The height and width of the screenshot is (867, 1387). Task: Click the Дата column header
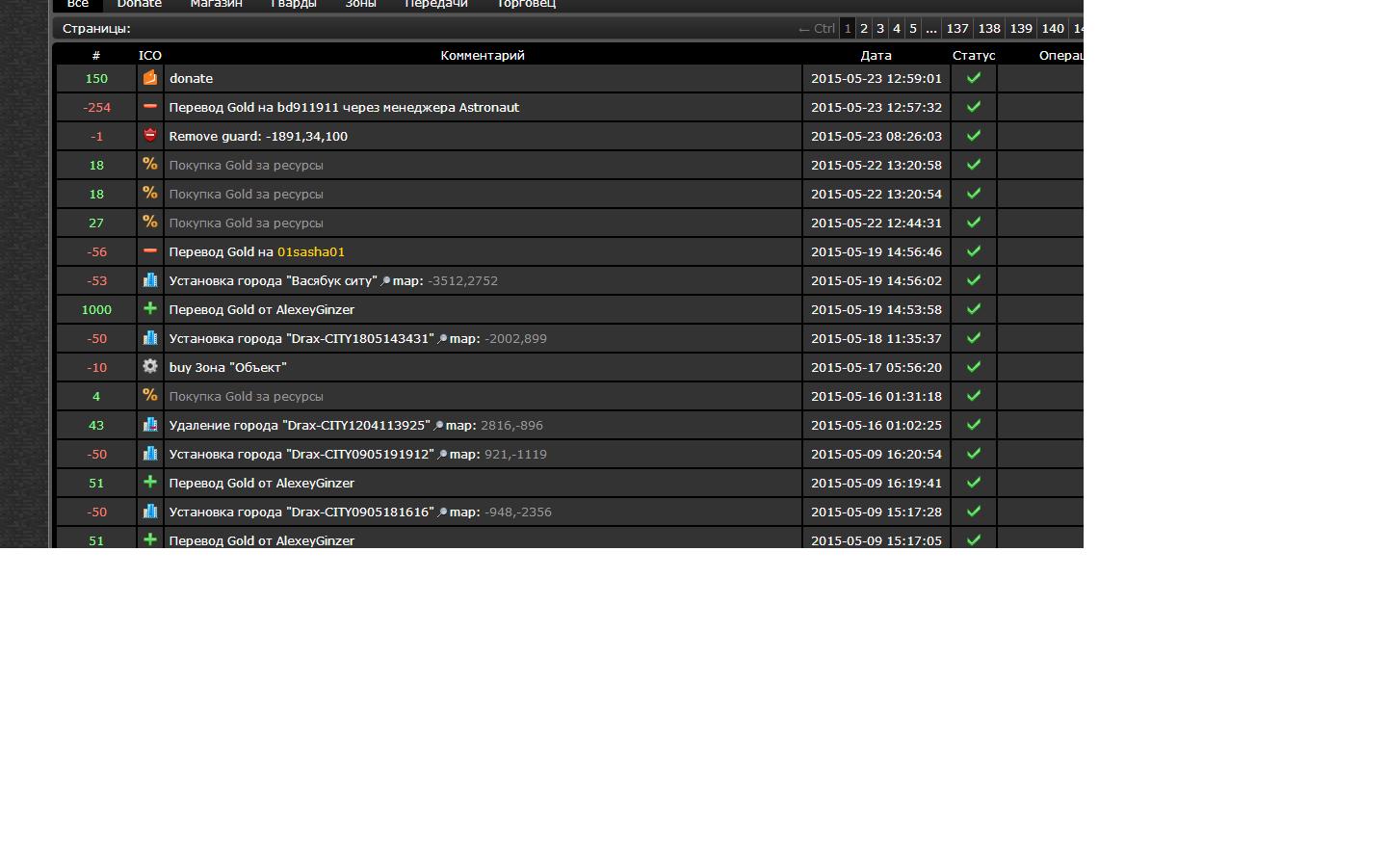pos(876,55)
